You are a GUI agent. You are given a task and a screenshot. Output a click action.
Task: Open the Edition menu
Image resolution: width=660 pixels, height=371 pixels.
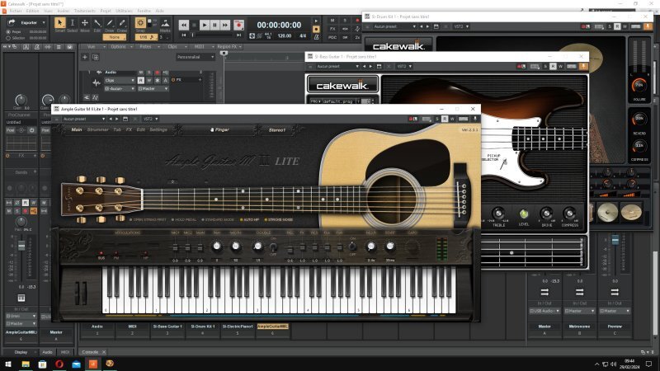[32, 11]
